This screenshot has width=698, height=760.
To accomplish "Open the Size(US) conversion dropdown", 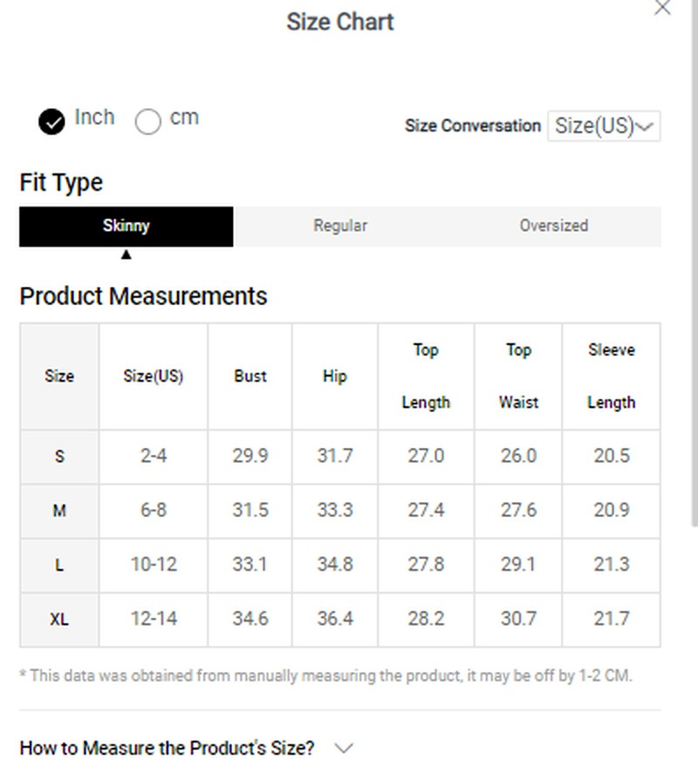I will point(604,126).
